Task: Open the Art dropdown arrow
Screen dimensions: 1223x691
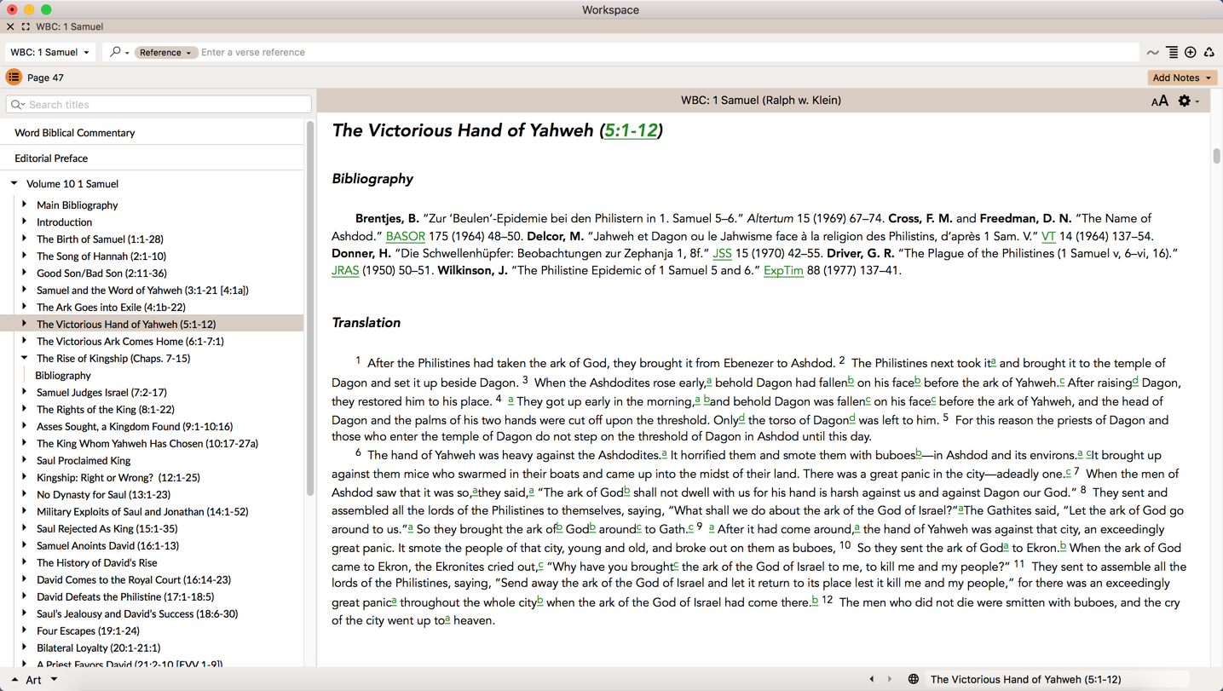Action: [54, 680]
